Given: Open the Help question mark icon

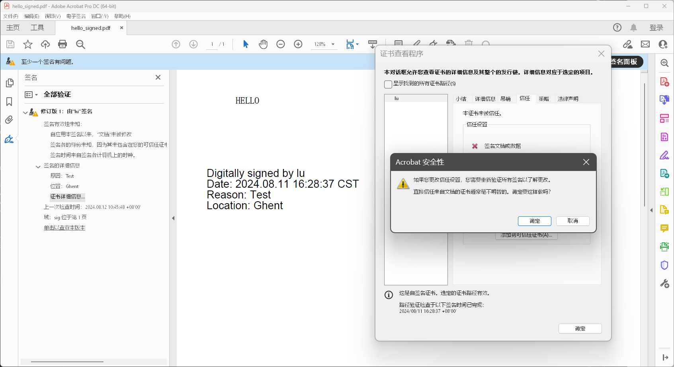Looking at the screenshot, I should 617,27.
